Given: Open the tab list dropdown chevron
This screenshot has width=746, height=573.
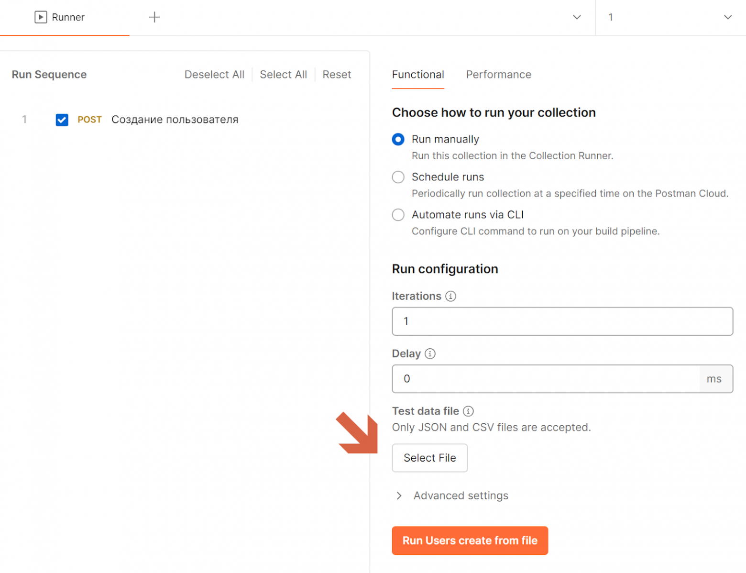Looking at the screenshot, I should [x=577, y=17].
